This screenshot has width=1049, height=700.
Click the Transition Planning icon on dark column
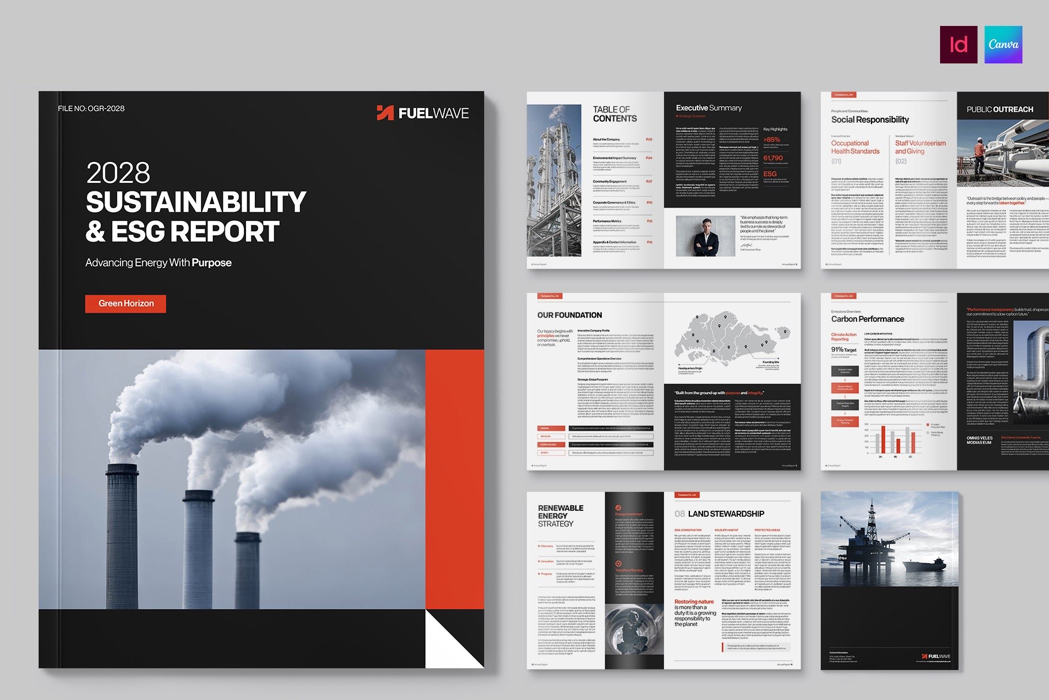click(618, 563)
